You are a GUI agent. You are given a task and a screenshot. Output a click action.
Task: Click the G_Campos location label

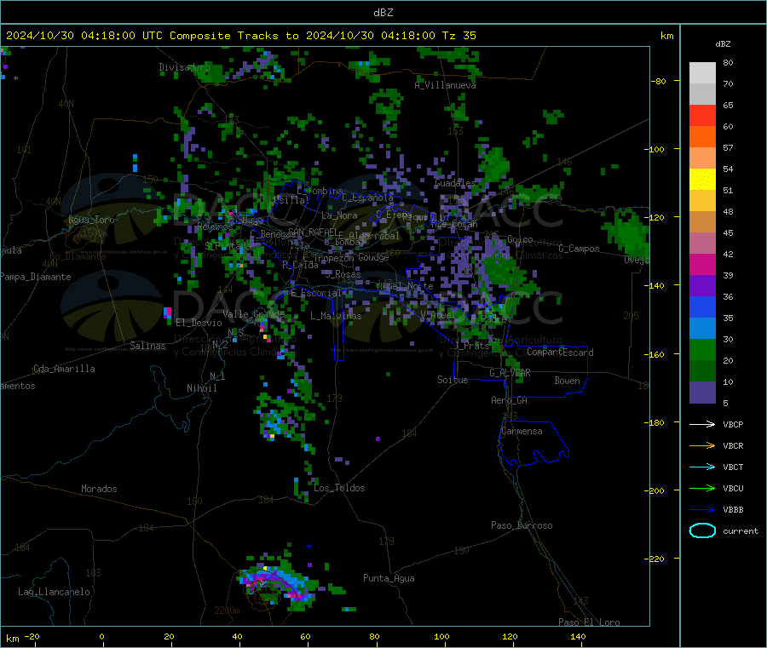tap(579, 249)
